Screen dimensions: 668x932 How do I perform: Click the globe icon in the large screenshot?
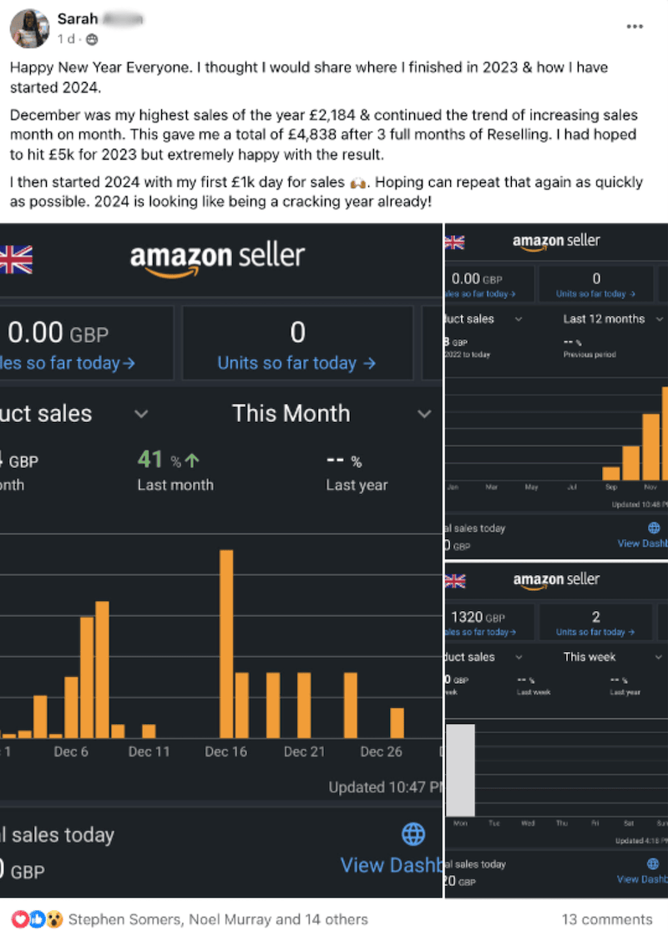pyautogui.click(x=413, y=833)
